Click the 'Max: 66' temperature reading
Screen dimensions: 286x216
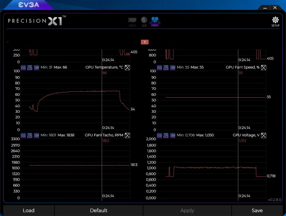pyautogui.click(x=60, y=67)
